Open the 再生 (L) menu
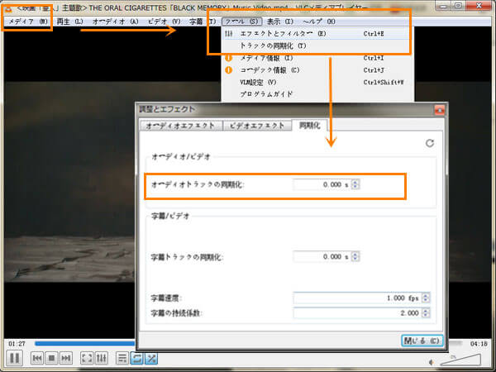 pos(69,21)
